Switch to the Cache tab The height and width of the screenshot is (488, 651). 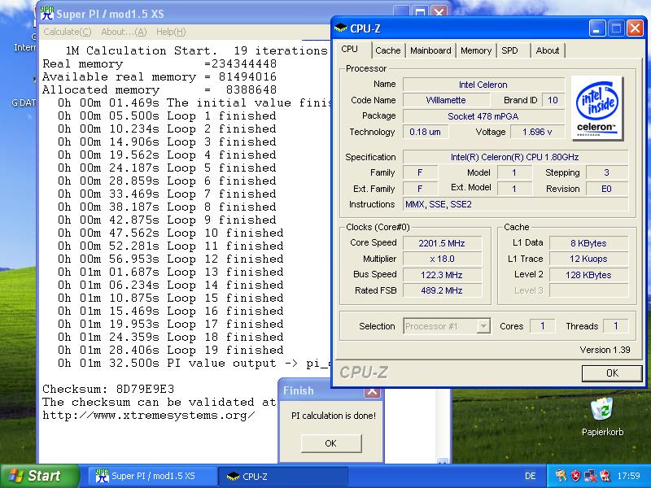(x=388, y=50)
